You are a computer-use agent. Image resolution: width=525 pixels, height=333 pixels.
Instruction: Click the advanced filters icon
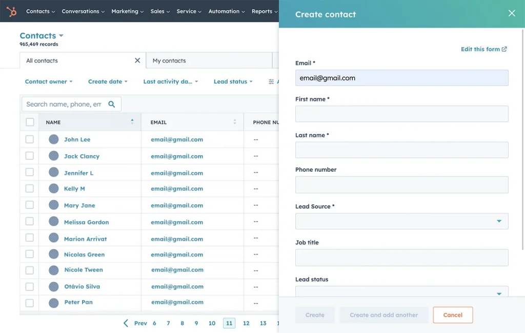271,81
